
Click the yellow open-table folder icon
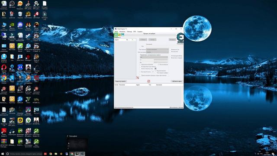coord(119,35)
